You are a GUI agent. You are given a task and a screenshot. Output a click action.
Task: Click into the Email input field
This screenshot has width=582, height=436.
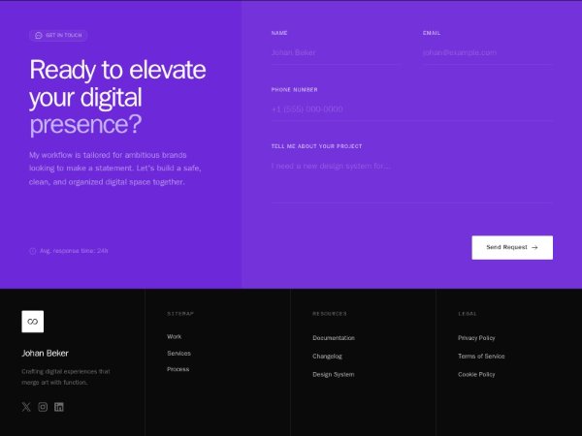coord(487,52)
